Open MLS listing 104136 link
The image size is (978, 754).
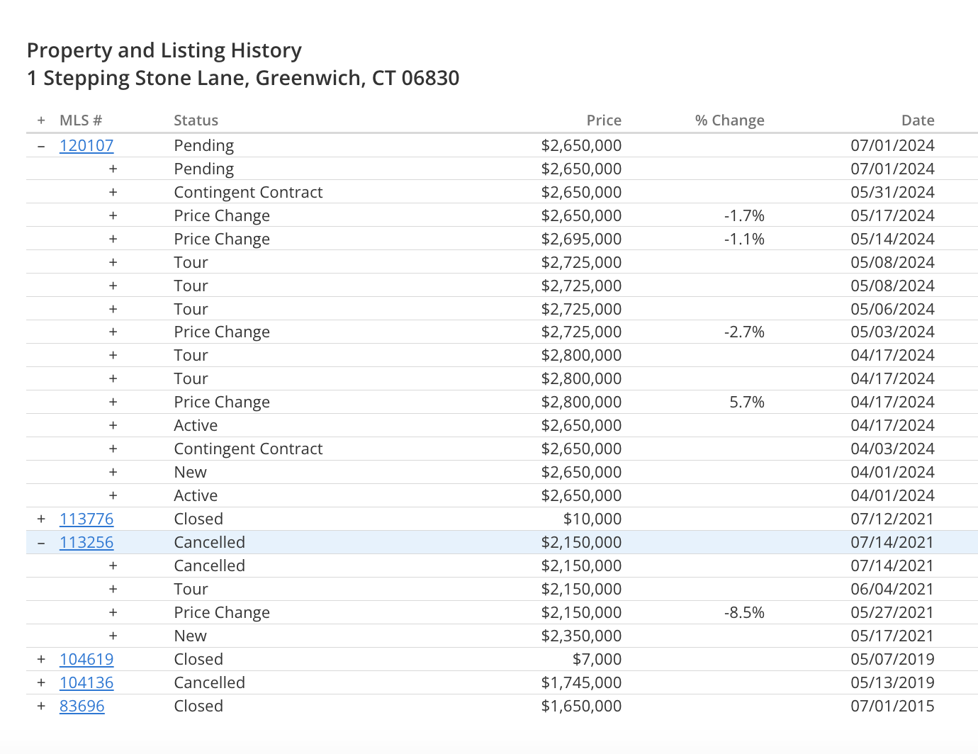(x=86, y=682)
